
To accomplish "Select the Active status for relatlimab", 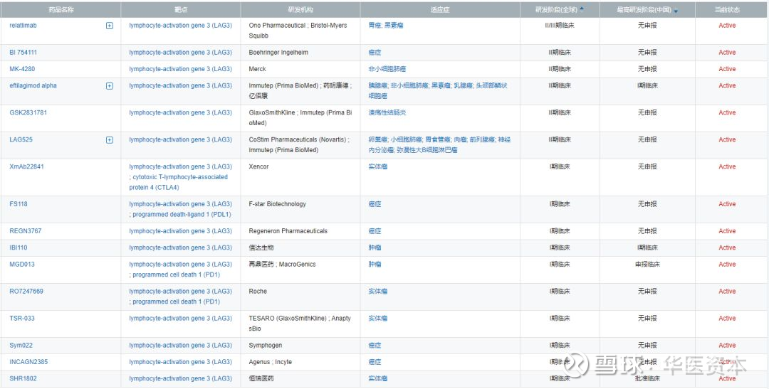I will tap(727, 26).
